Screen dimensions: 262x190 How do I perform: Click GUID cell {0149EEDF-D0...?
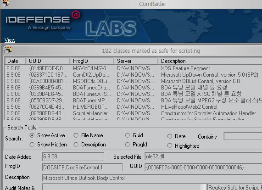(48, 68)
